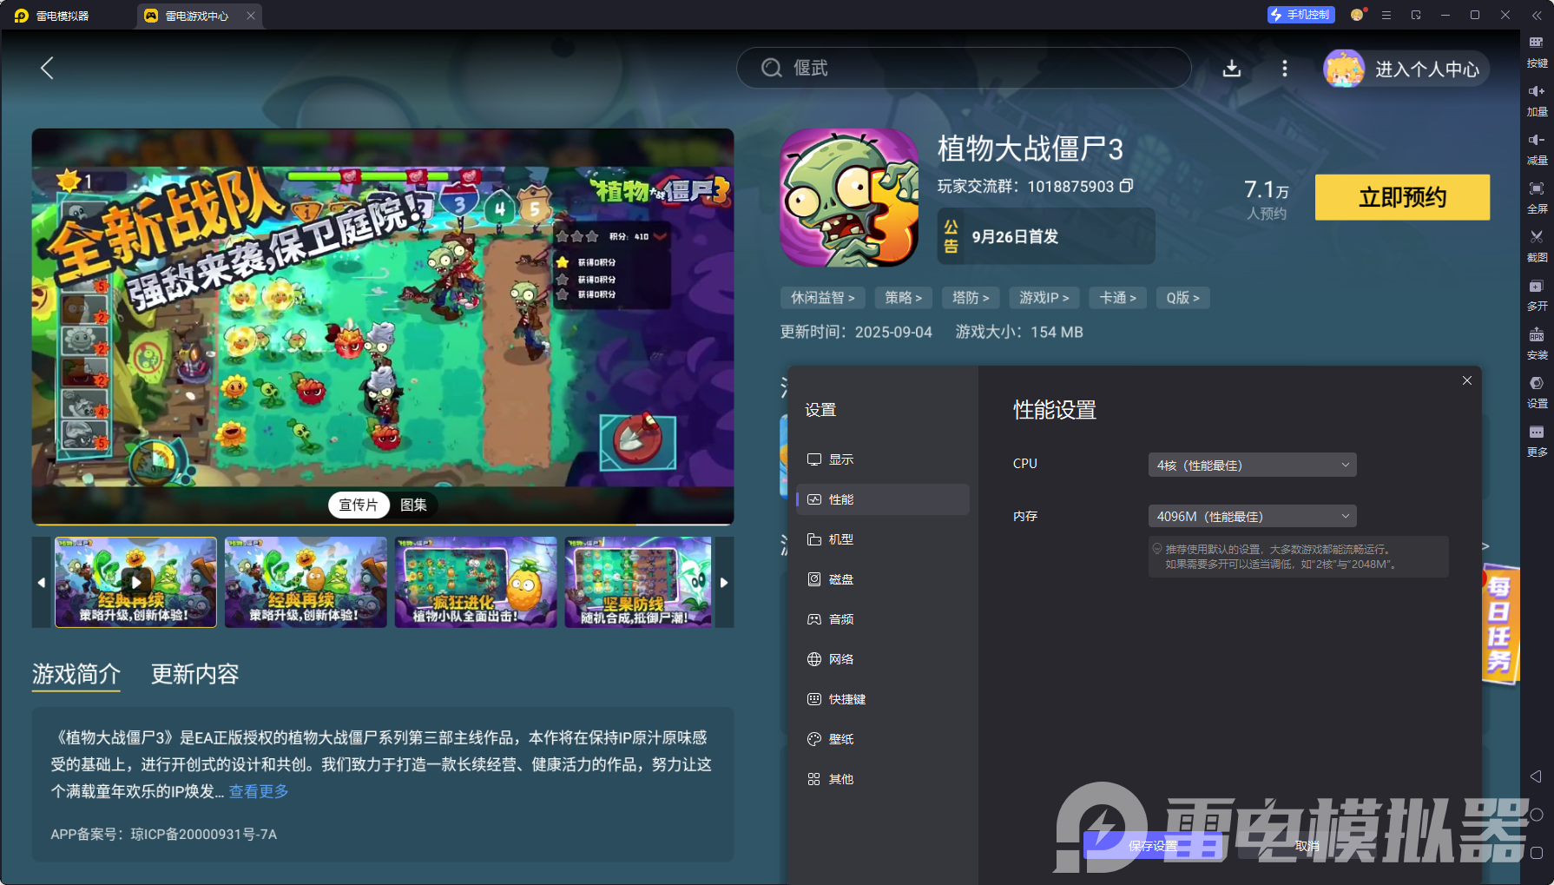Image resolution: width=1554 pixels, height=885 pixels.
Task: Toggle 全屏 fullscreen in the sidebar
Action: coord(1537,198)
